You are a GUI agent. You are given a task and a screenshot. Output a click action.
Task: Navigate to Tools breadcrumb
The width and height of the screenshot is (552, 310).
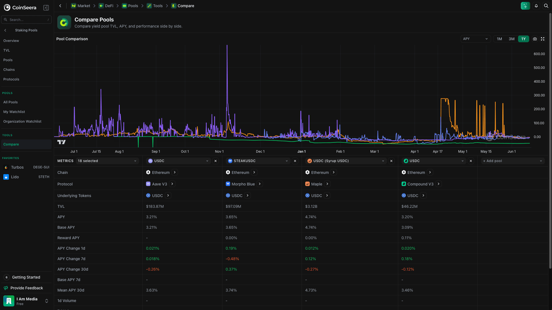(155, 6)
